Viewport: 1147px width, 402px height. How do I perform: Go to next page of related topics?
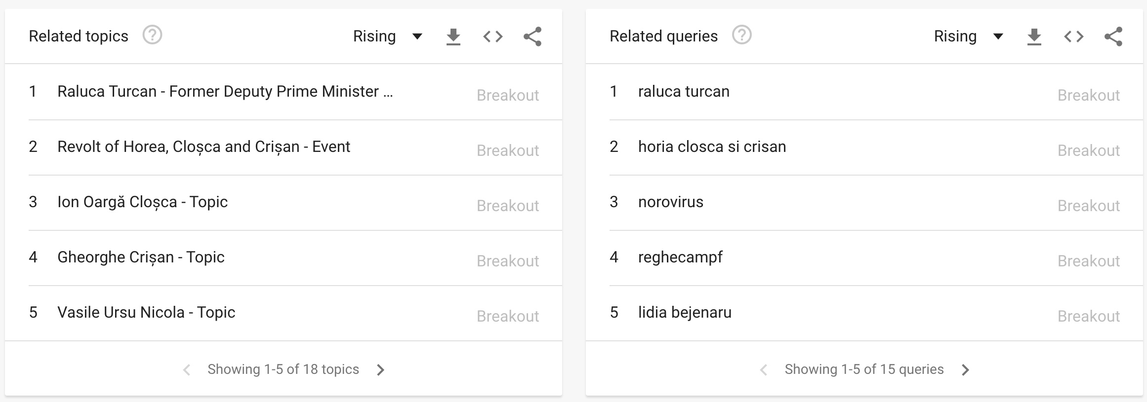point(380,369)
